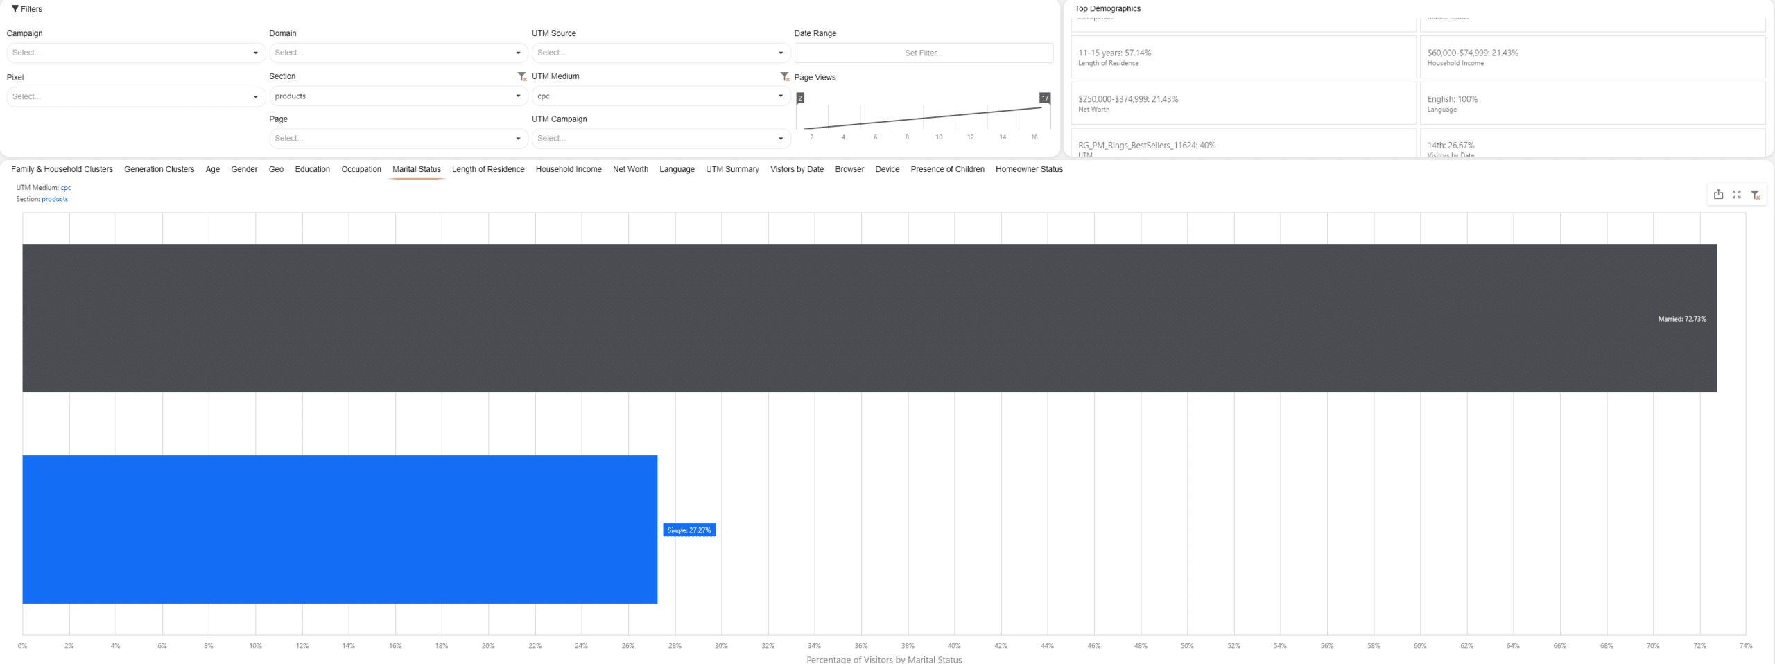Click the products filter link

[x=55, y=199]
